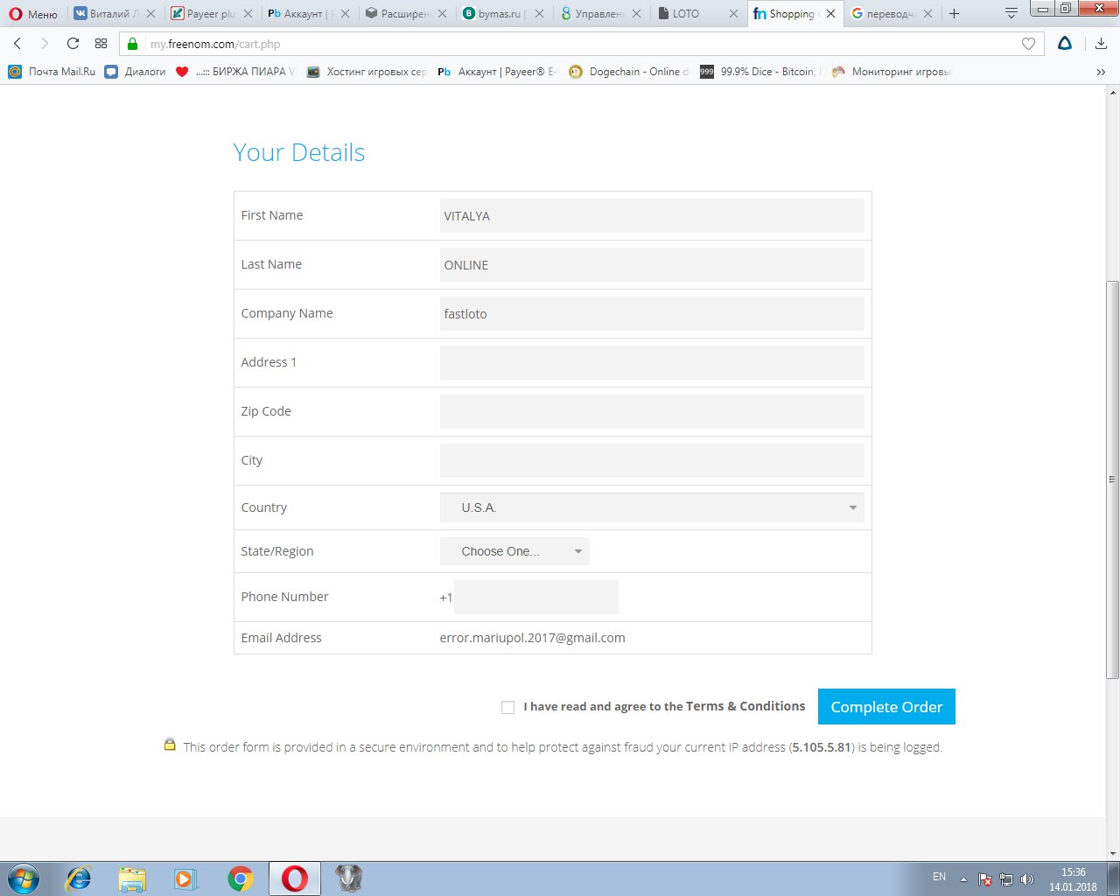Click the vertical page scrollbar thumb
1120x896 pixels.
[1112, 479]
